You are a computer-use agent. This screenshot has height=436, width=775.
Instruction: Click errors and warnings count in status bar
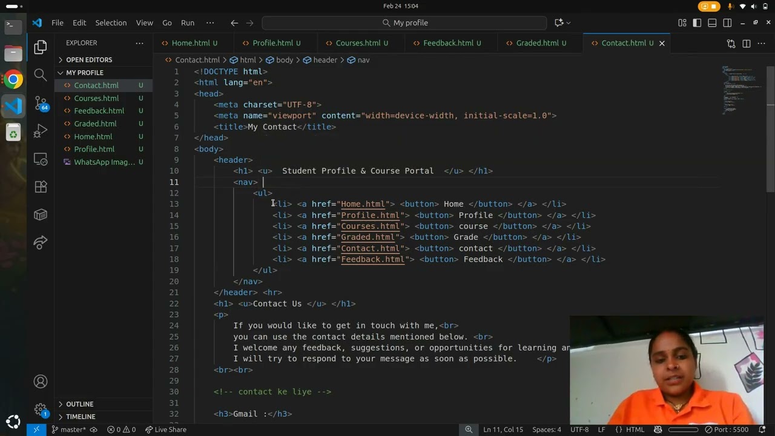point(121,429)
